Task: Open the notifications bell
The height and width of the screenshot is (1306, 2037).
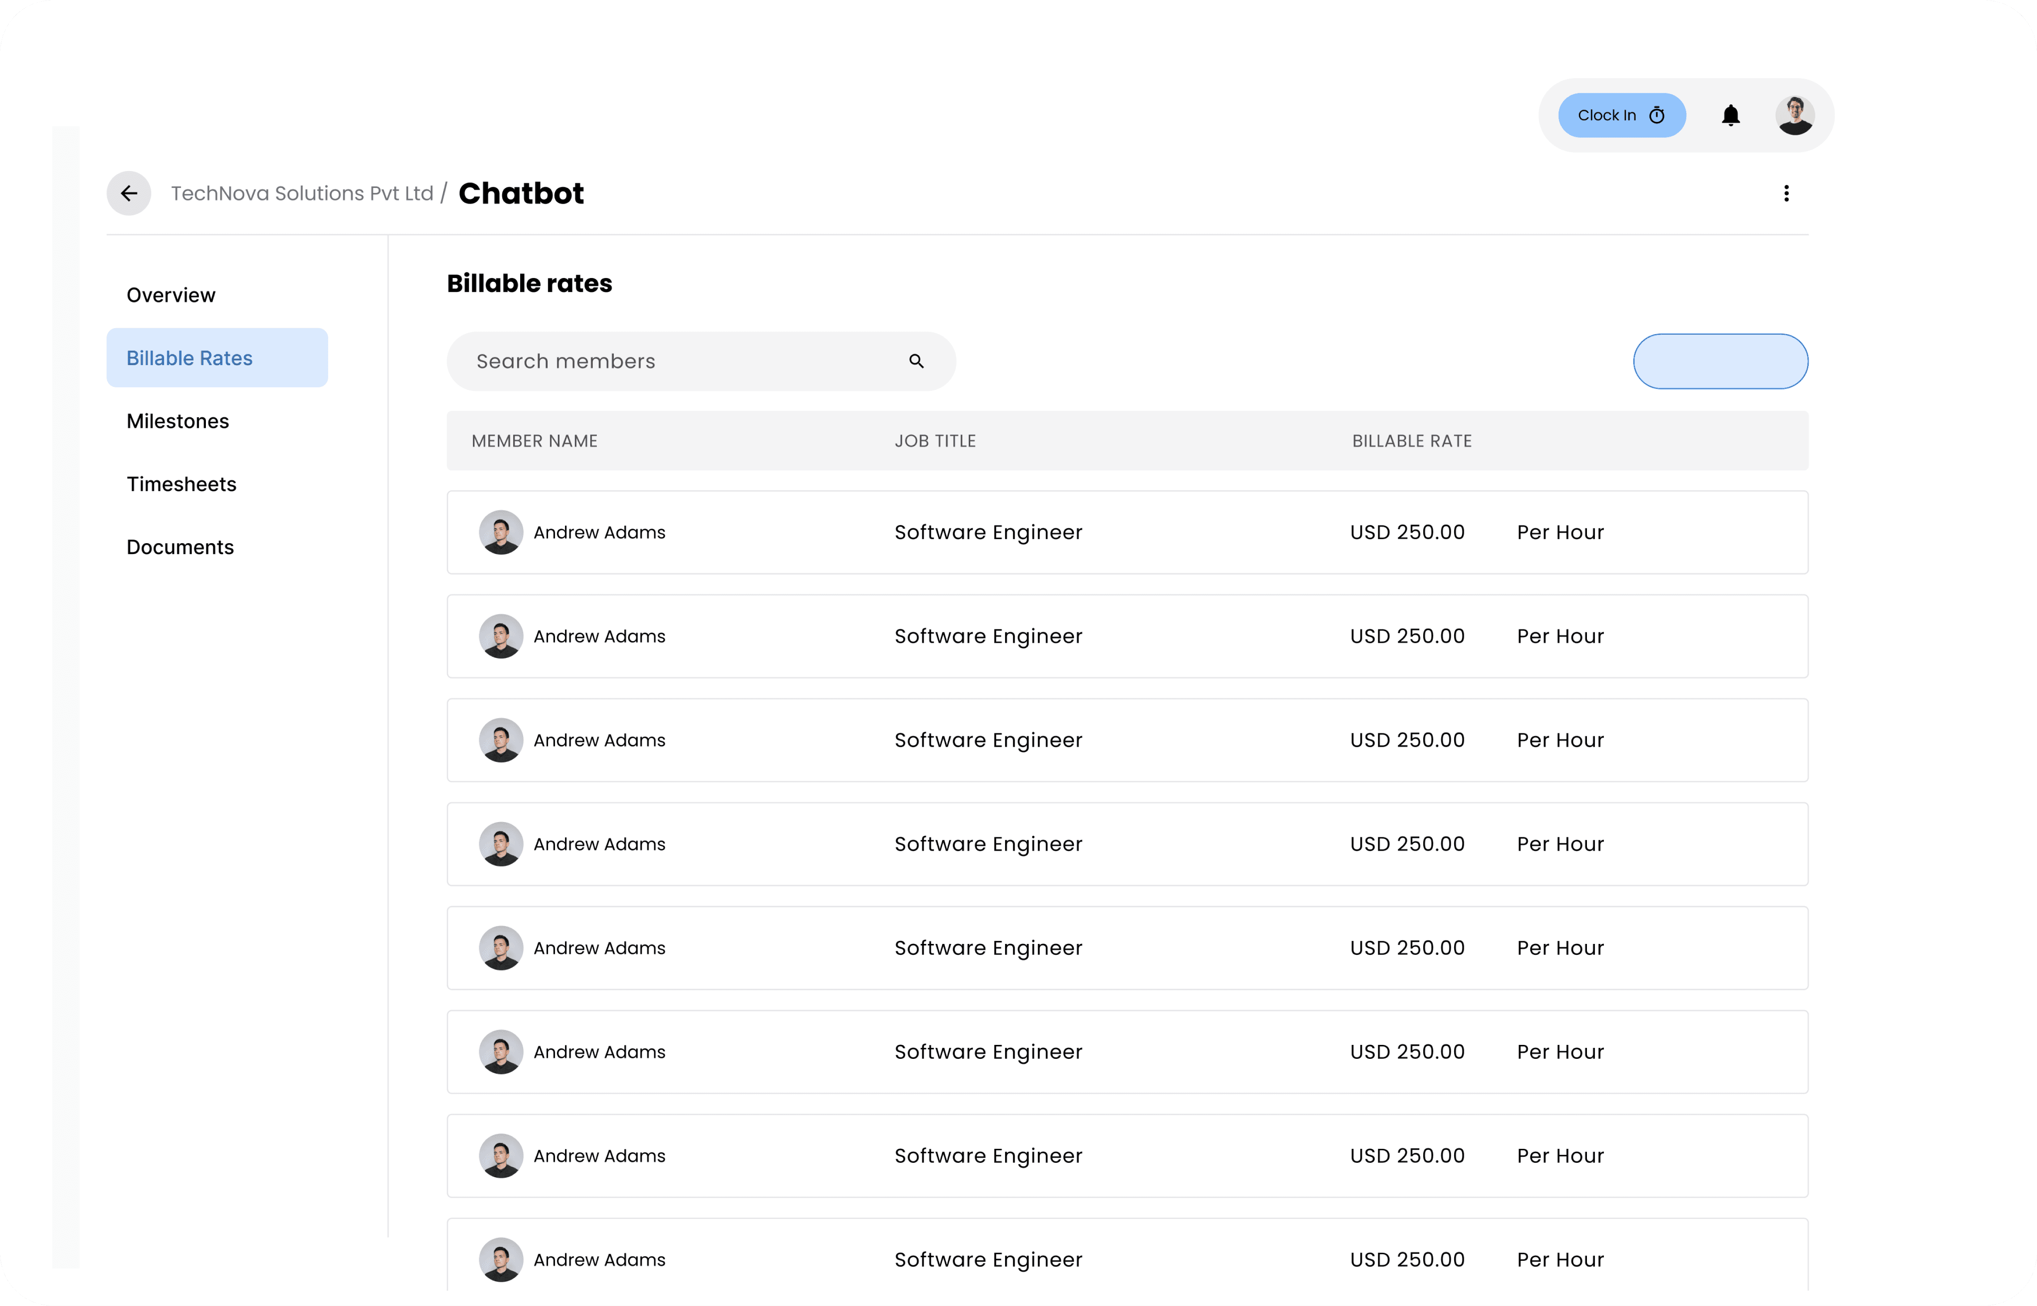Action: click(x=1731, y=115)
